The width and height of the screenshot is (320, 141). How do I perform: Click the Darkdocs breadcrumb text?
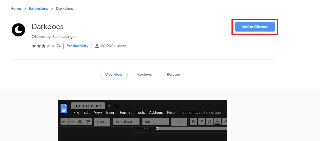[x=64, y=8]
